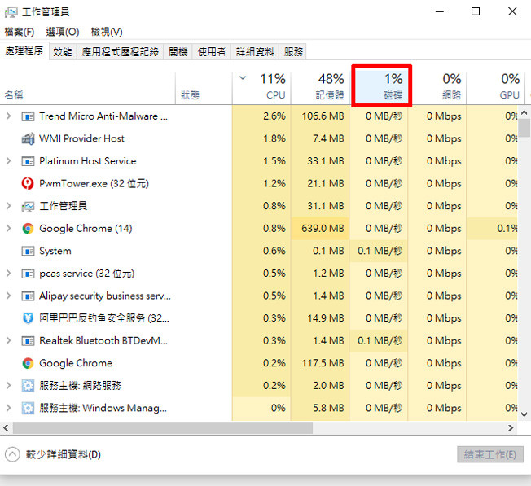Select the 處理程序 tab
Image resolution: width=531 pixels, height=486 pixels.
click(x=24, y=50)
